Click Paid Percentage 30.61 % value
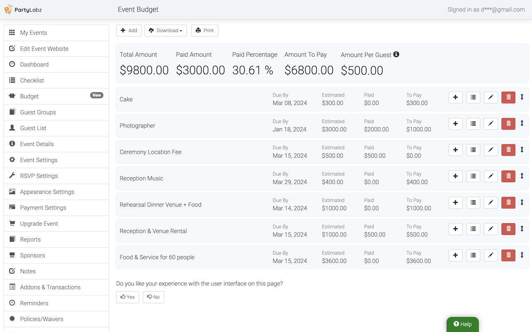 253,70
